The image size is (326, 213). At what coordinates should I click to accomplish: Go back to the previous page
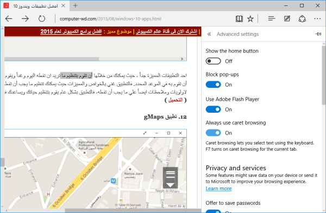click(9, 19)
